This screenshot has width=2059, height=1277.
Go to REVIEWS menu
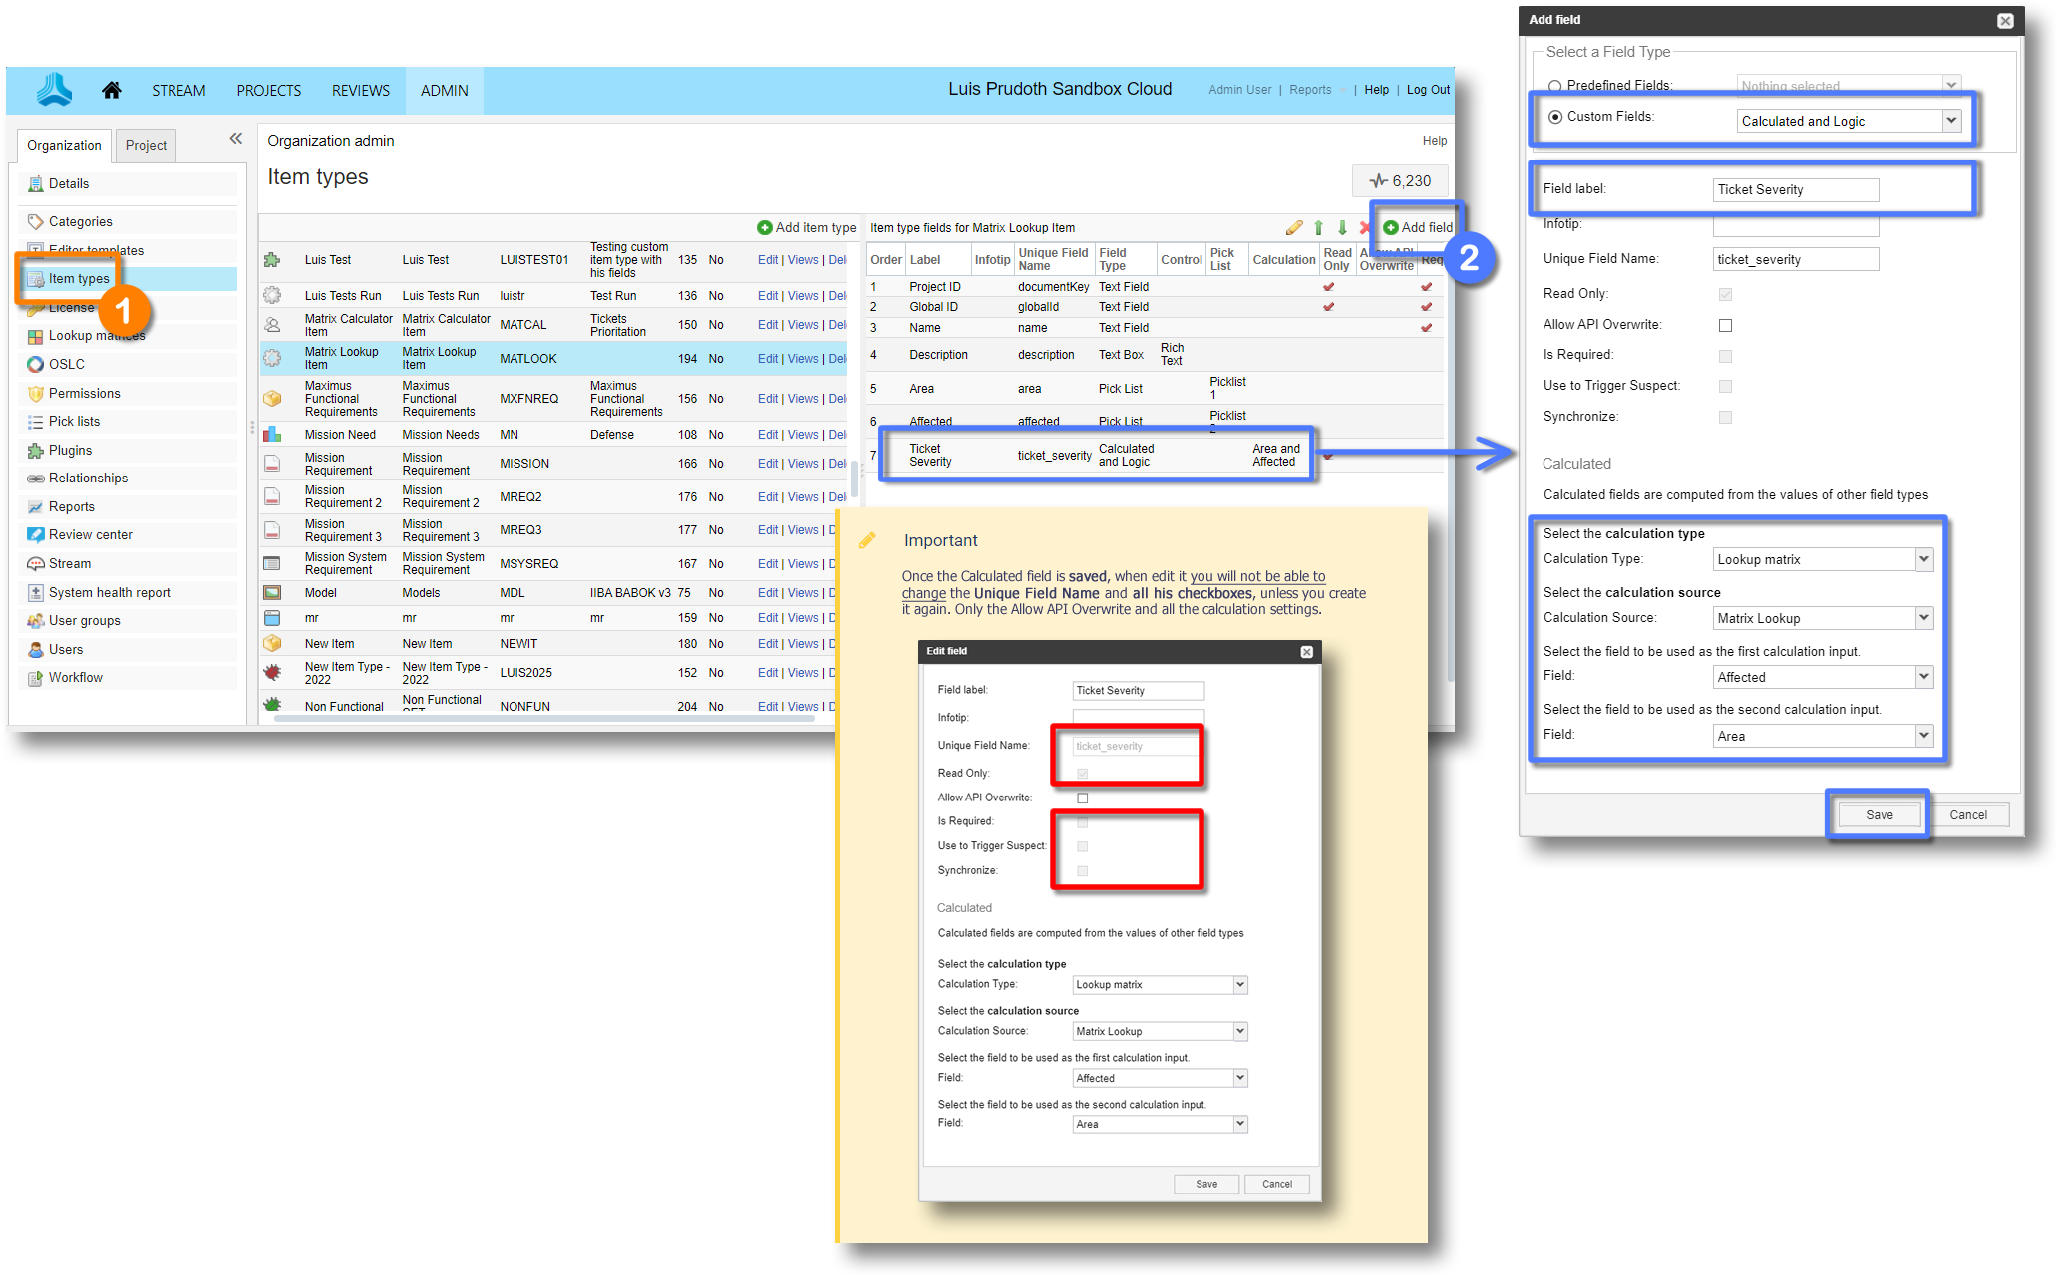(x=360, y=90)
